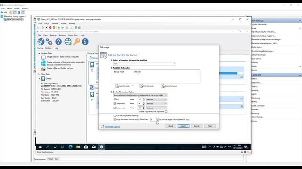Enable Create a Synthetic Full checkbox
302x169 pixels.
tap(166, 112)
